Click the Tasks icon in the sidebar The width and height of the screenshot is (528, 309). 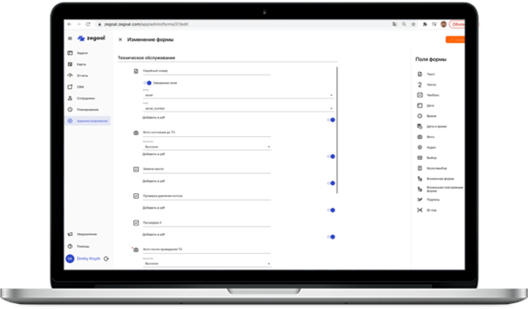[x=70, y=53]
